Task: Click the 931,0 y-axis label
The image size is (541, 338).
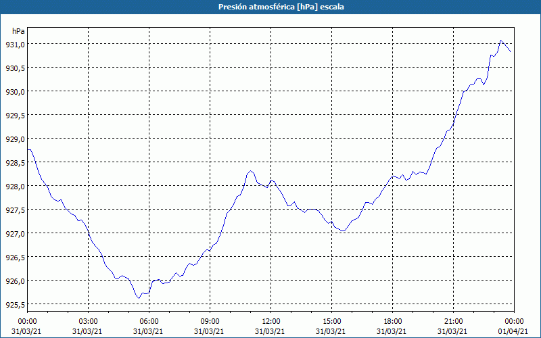Action: (15, 44)
